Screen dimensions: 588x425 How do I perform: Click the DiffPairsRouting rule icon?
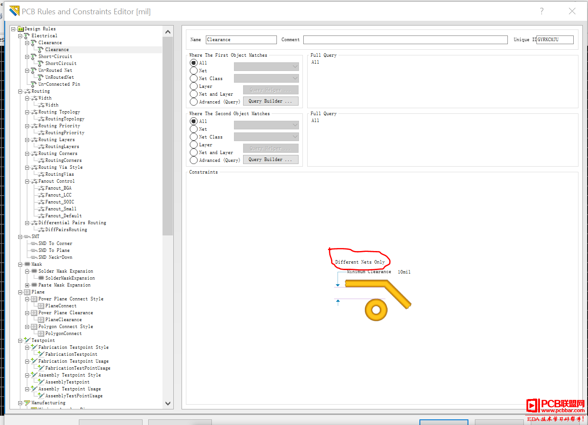coord(41,230)
